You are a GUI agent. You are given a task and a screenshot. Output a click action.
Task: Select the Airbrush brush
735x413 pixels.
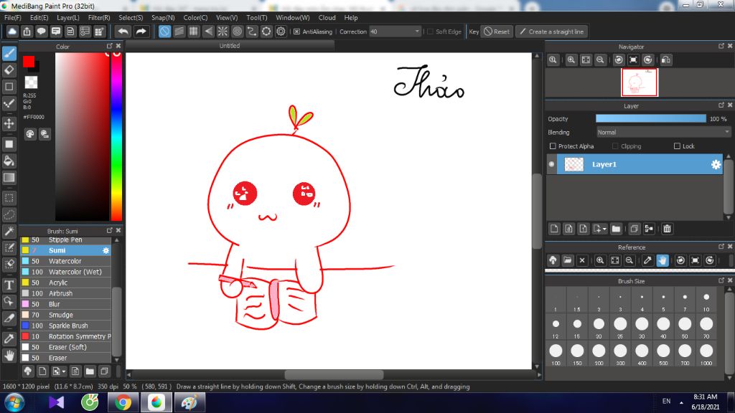pos(66,293)
